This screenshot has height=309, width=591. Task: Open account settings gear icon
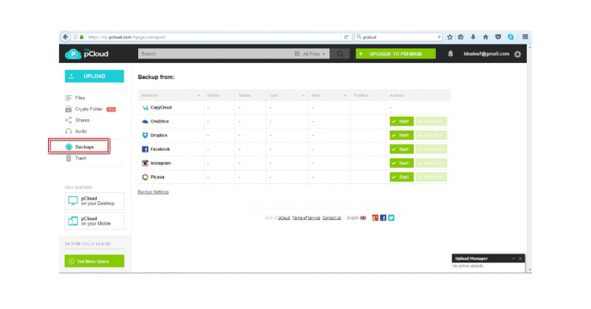(x=518, y=54)
